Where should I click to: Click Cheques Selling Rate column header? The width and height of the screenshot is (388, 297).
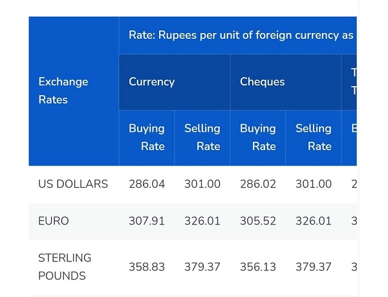pos(313,138)
